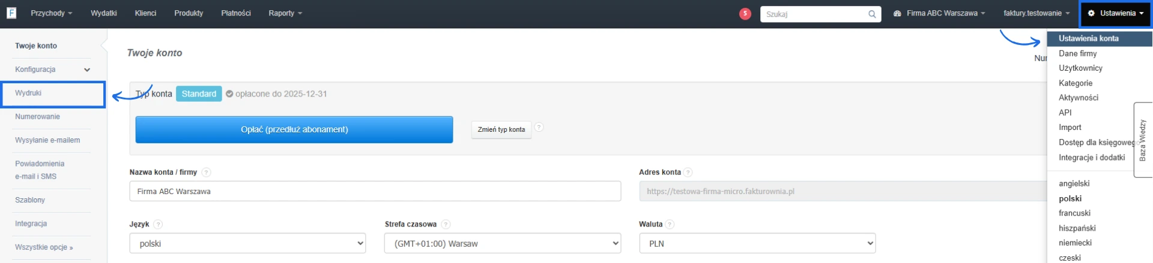Click help icon beside Nazwa konta / firmy
1153x263 pixels.
206,173
